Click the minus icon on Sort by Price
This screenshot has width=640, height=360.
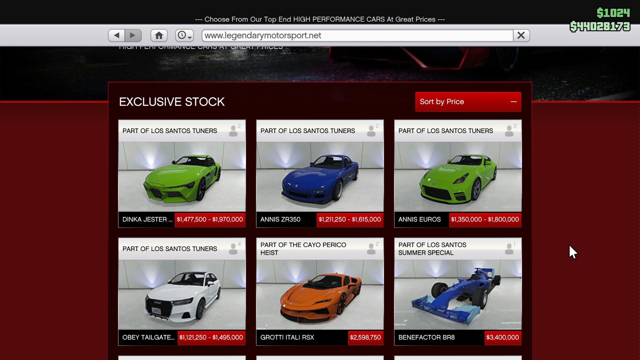coord(513,102)
